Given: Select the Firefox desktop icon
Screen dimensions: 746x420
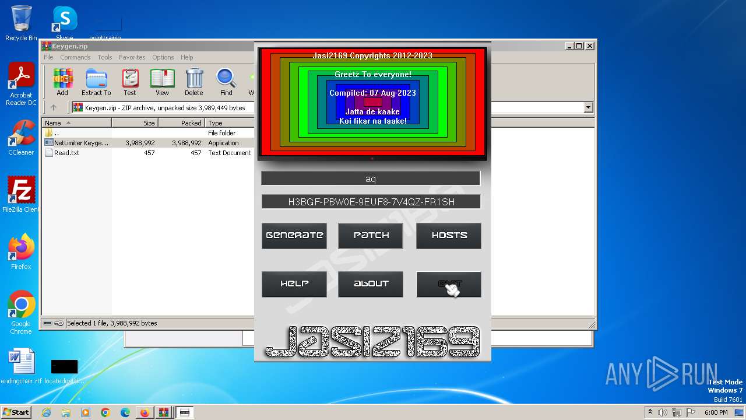Looking at the screenshot, I should [21, 252].
